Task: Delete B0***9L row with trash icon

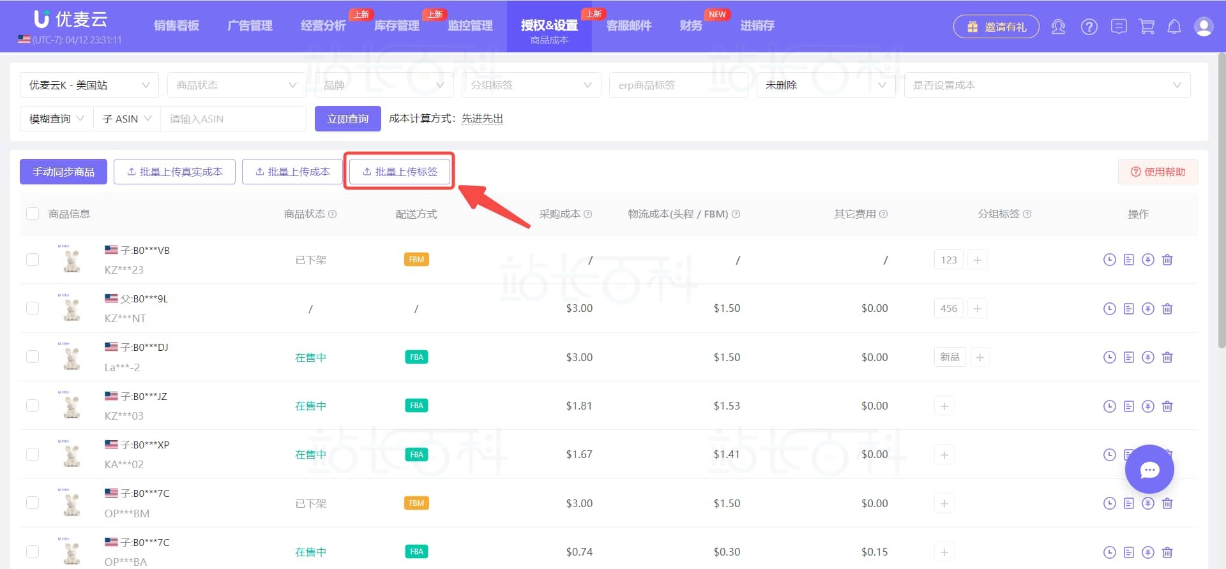Action: (x=1167, y=309)
